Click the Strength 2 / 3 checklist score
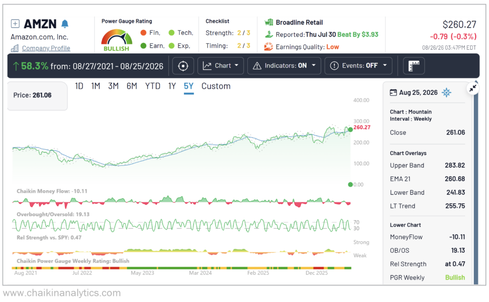 [x=244, y=33]
